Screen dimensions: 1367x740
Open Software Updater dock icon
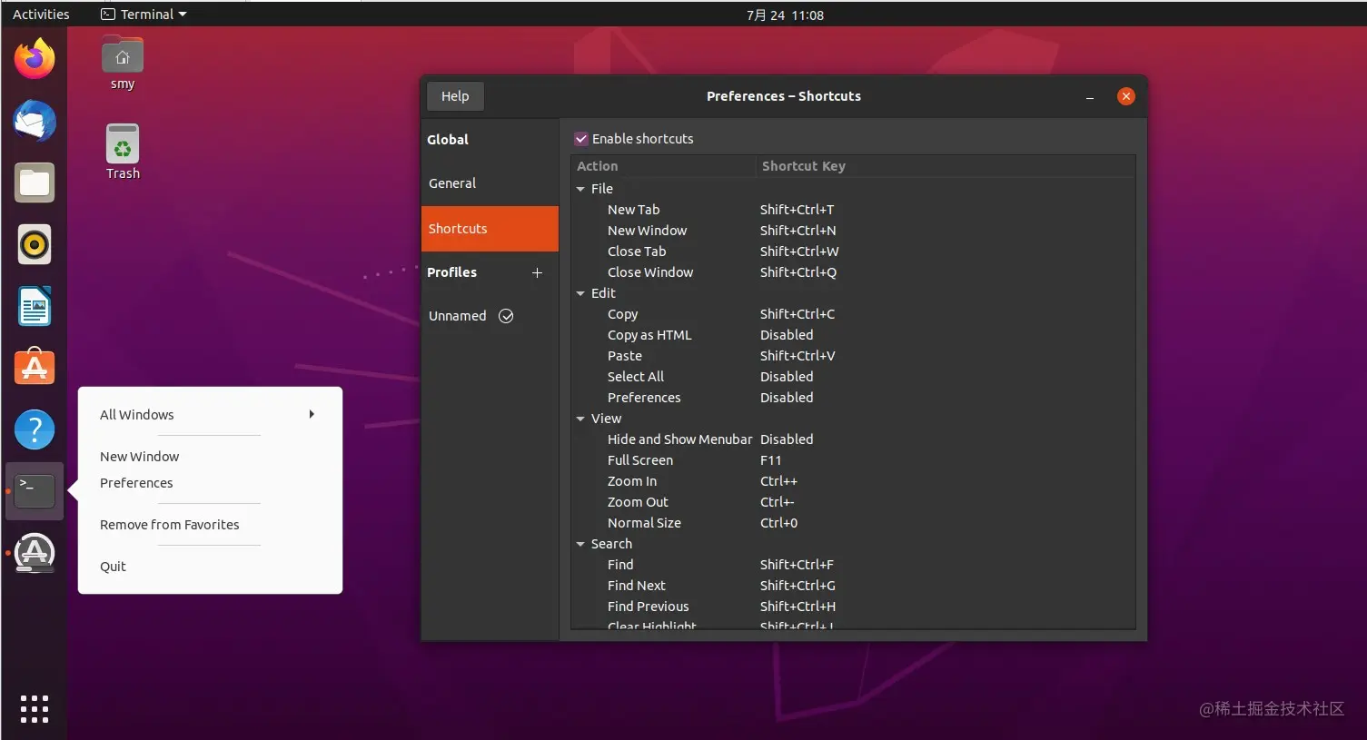coord(35,553)
